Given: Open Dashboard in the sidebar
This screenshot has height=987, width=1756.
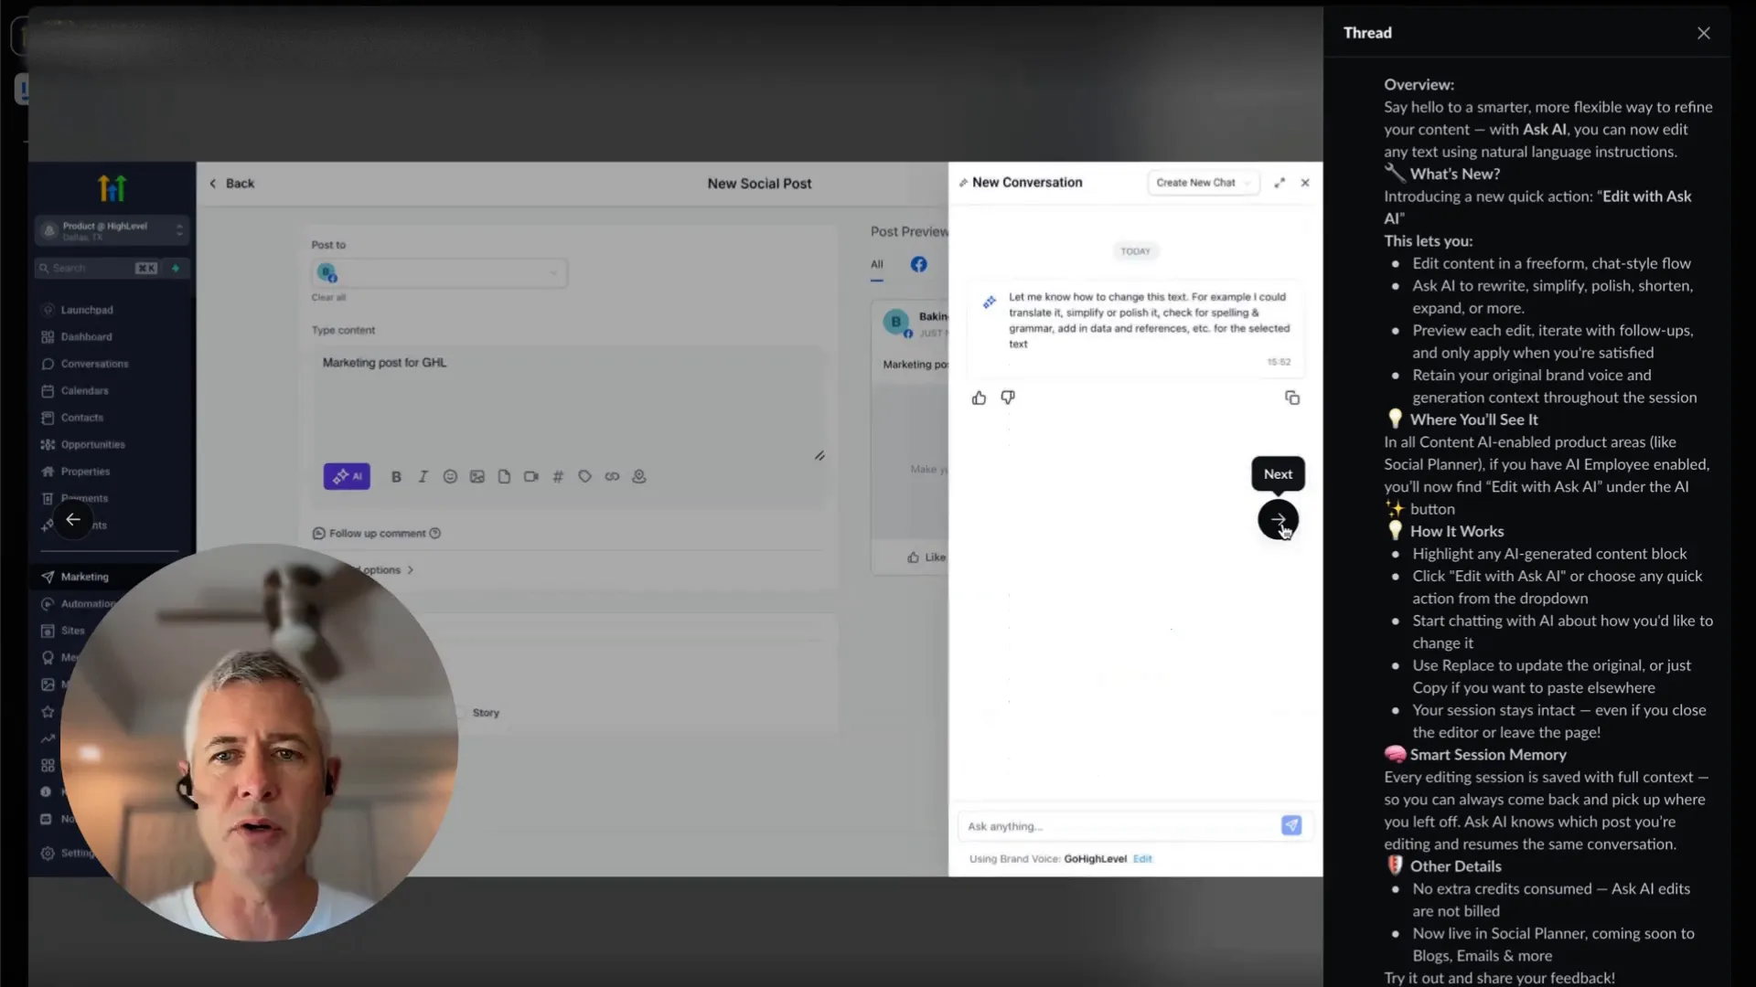Looking at the screenshot, I should [86, 337].
